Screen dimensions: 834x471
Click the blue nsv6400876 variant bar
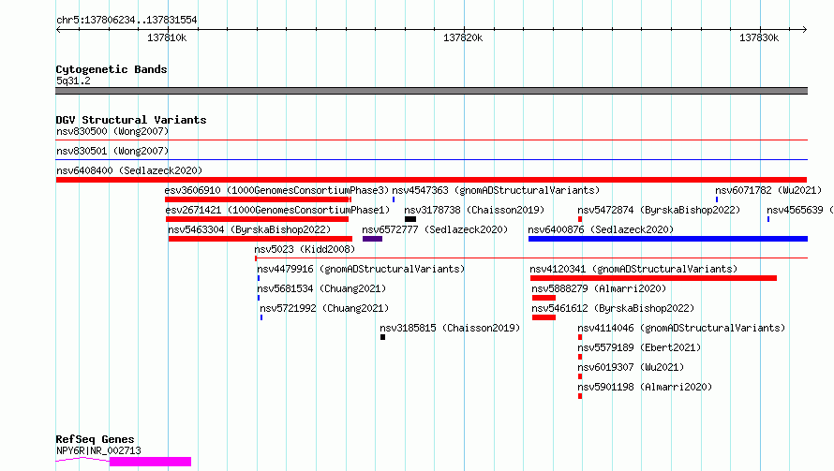click(x=668, y=239)
